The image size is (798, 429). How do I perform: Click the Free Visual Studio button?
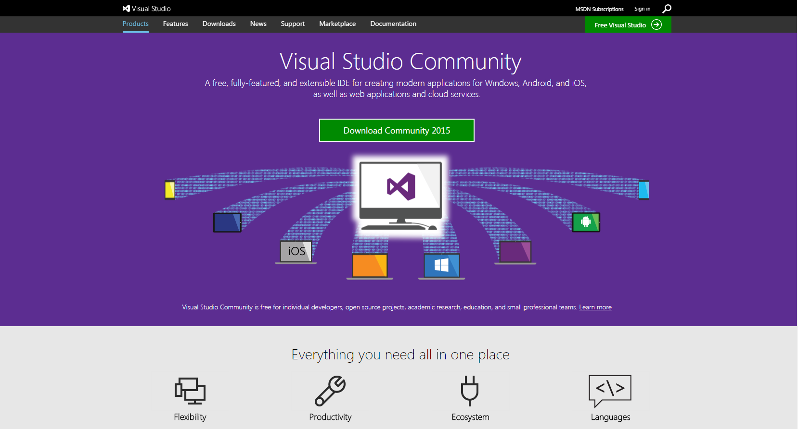(628, 25)
